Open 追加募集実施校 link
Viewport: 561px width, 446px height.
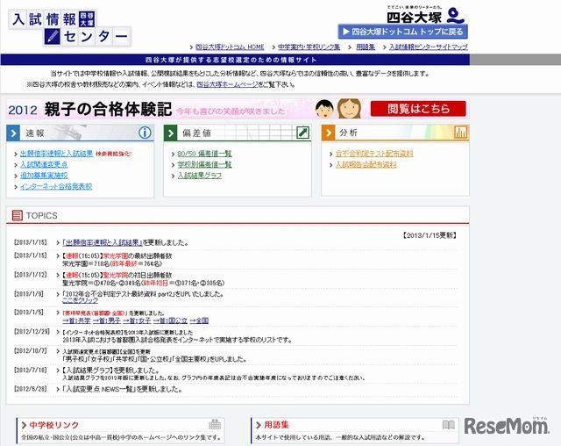[44, 176]
